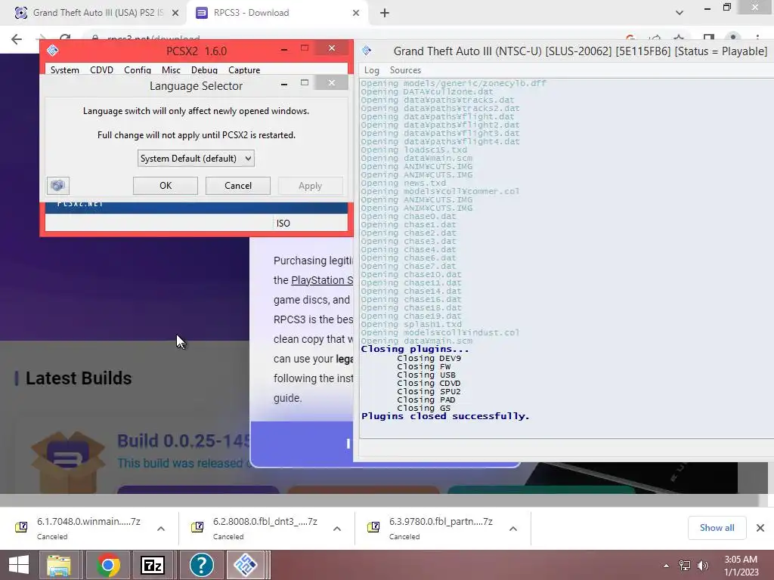The image size is (774, 580).
Task: Click the 'Latest Builds' heading
Action: [x=79, y=378]
